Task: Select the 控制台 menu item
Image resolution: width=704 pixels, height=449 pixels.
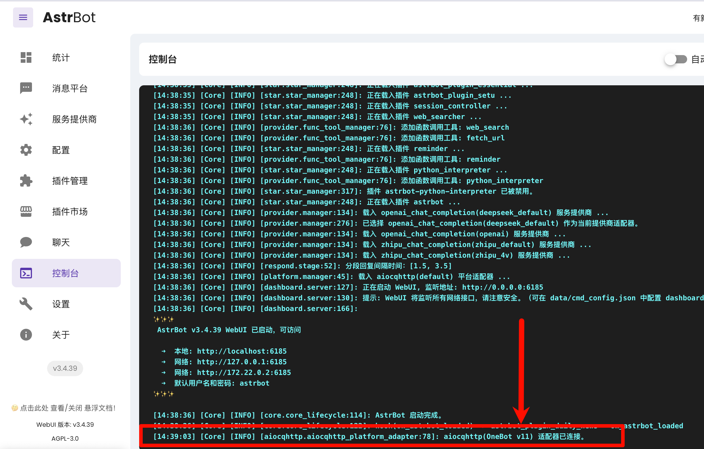Action: point(66,273)
